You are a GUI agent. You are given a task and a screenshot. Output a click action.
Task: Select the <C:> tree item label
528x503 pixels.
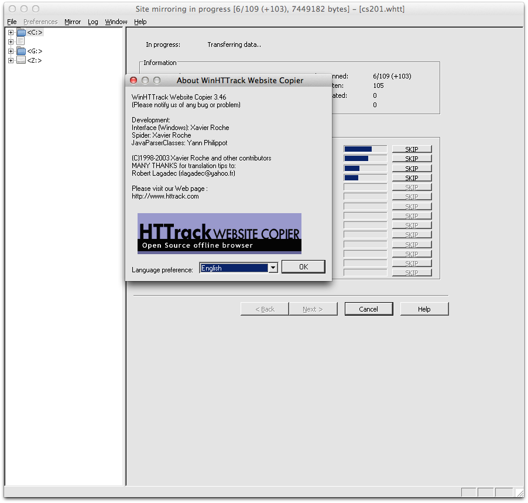pos(35,32)
